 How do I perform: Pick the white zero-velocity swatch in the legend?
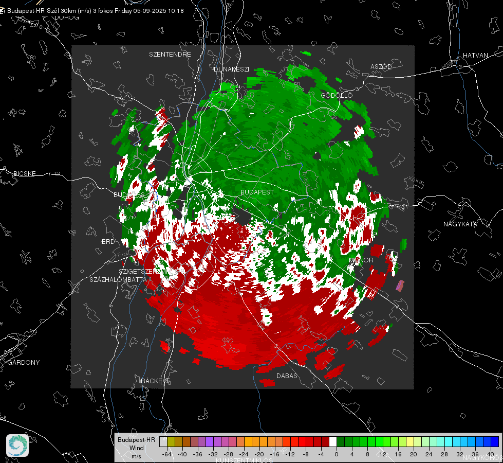pyautogui.click(x=333, y=442)
